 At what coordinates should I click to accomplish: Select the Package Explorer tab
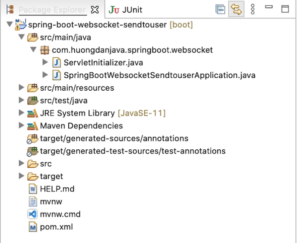pos(51,9)
